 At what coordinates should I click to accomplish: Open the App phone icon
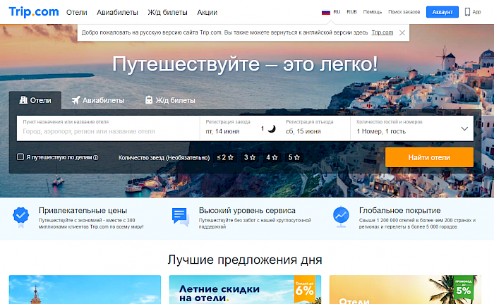(x=467, y=12)
